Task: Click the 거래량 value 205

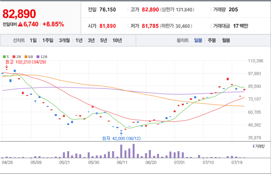Action: [233, 10]
